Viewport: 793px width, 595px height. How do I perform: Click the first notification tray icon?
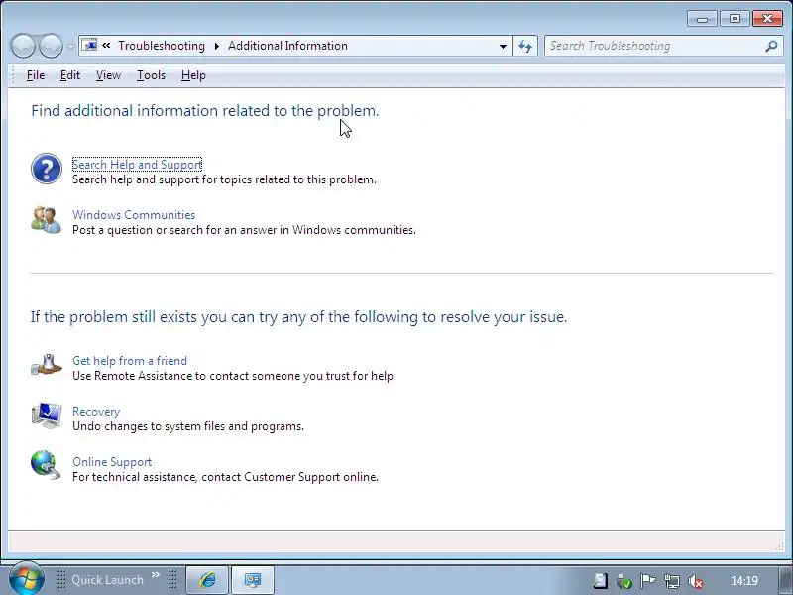point(601,581)
